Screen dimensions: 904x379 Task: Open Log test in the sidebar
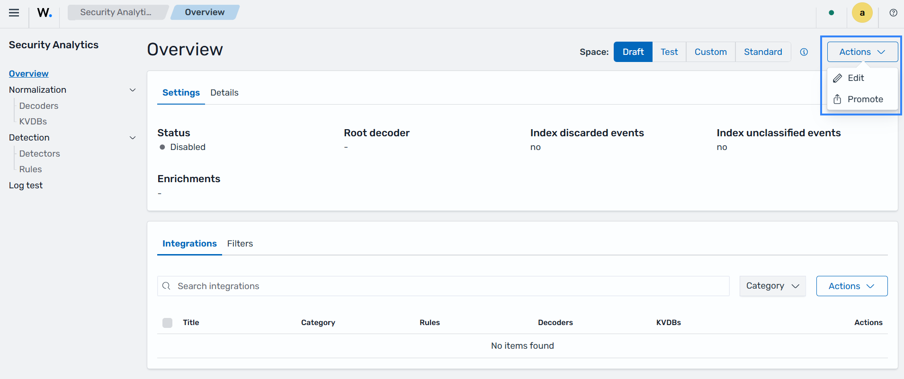point(26,185)
